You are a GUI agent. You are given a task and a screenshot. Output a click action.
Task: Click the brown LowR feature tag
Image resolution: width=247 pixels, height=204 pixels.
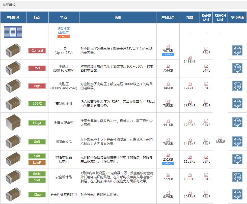(x=37, y=163)
